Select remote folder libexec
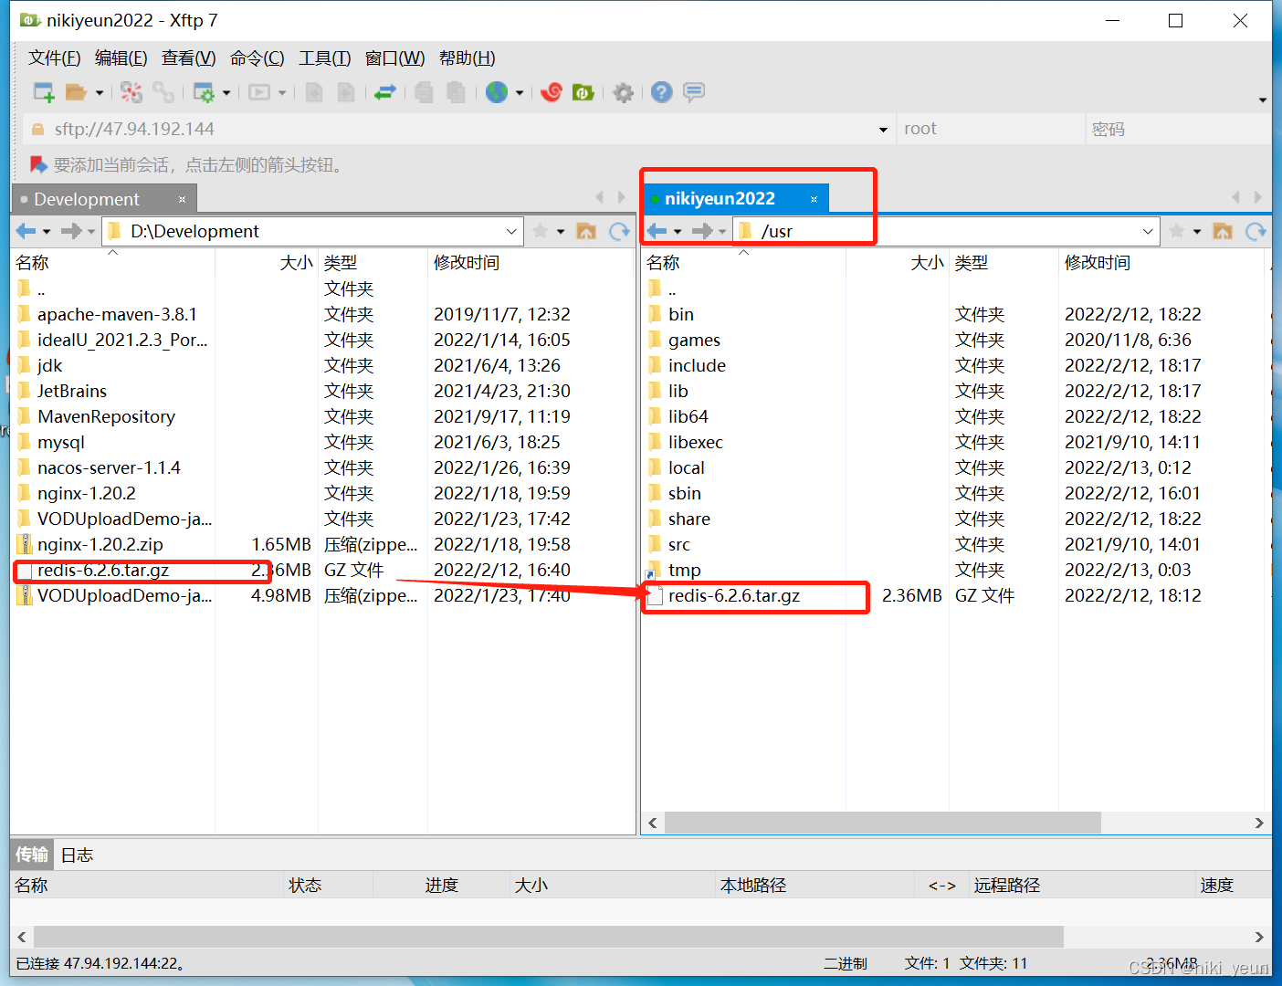Viewport: 1282px width, 986px height. click(695, 443)
